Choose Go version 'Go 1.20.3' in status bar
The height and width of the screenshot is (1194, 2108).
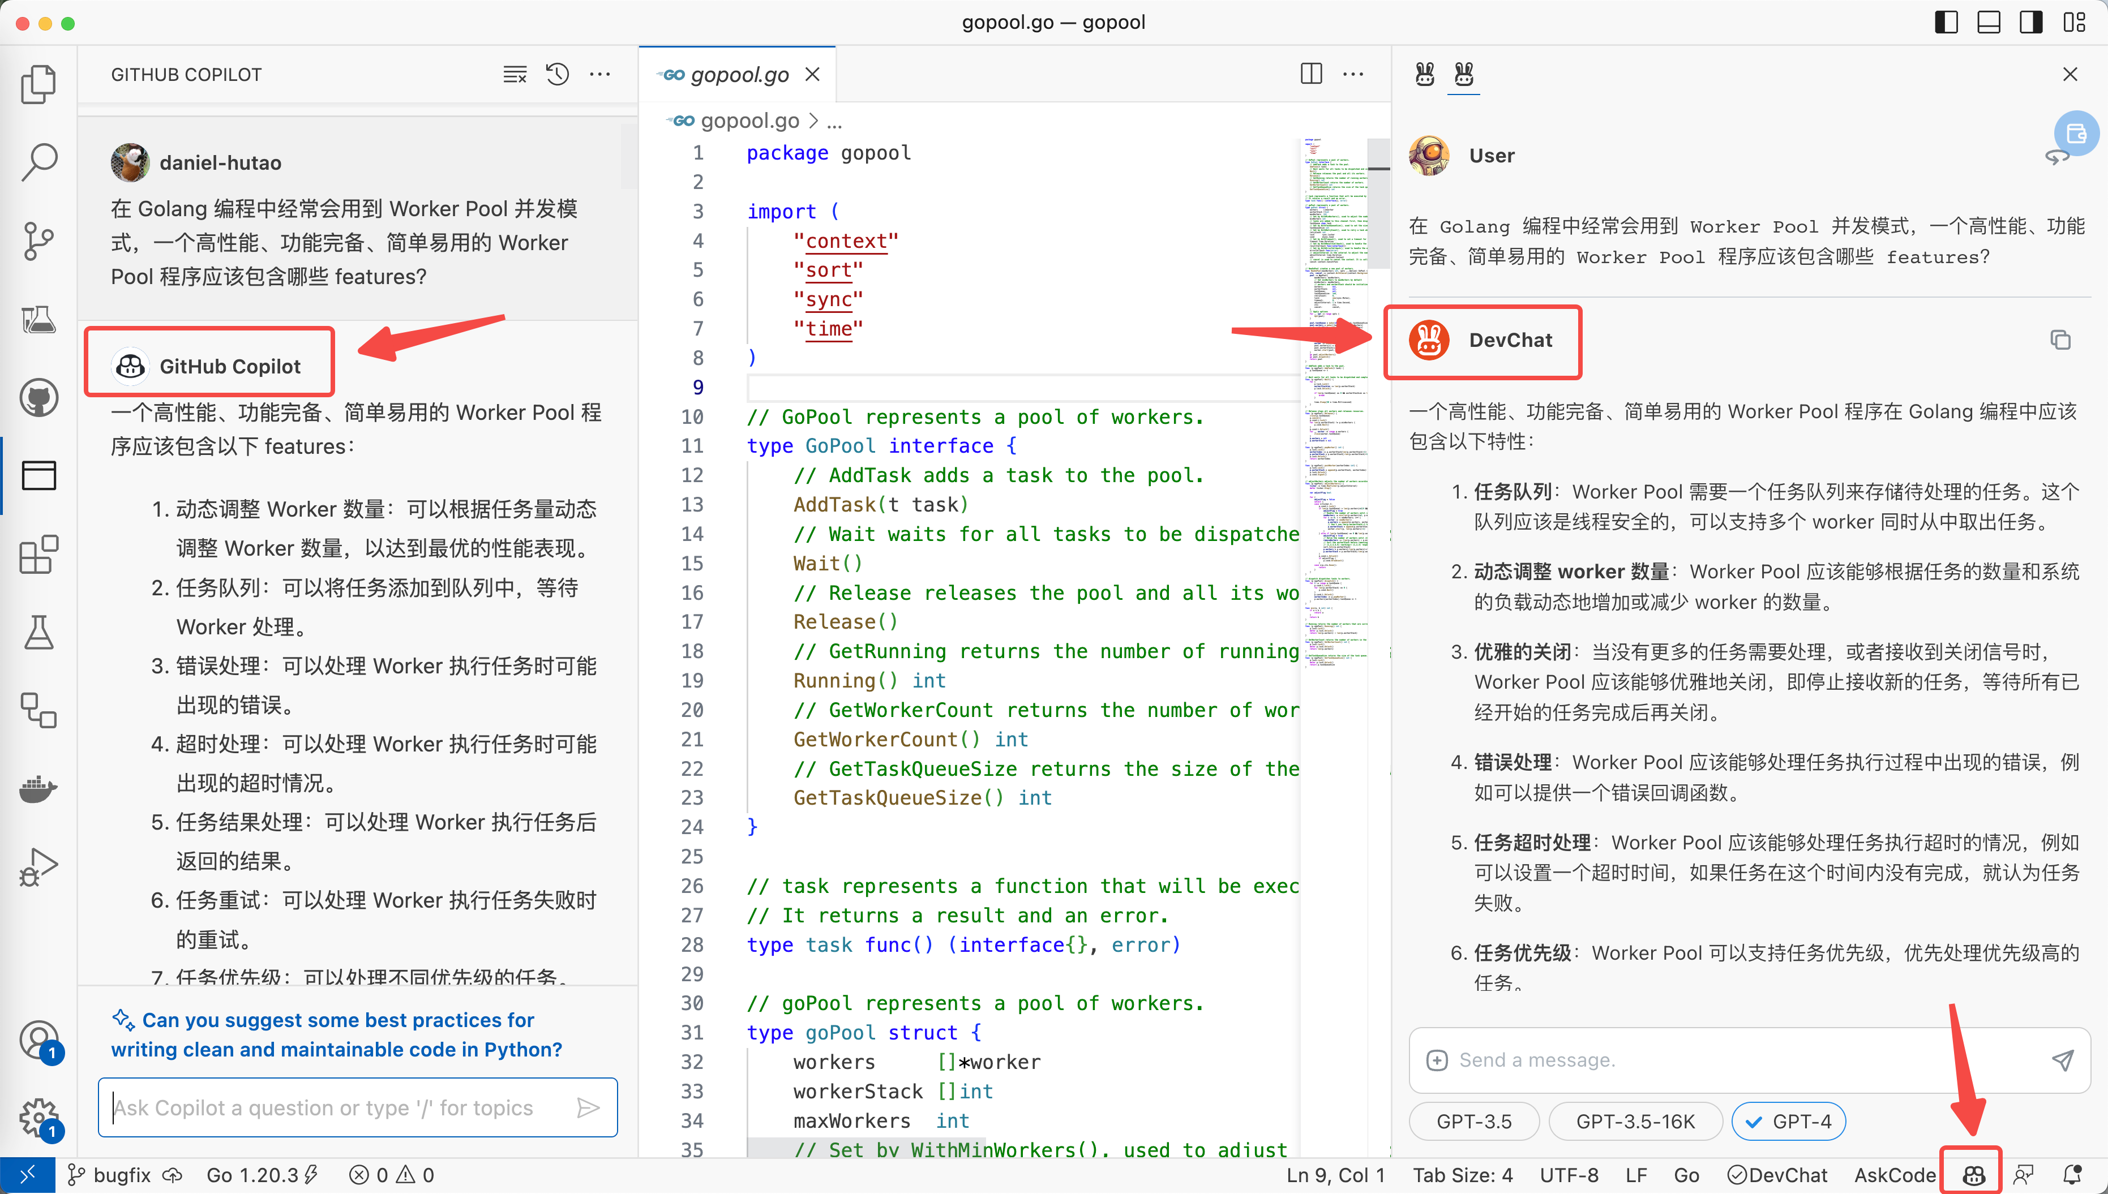262,1175
